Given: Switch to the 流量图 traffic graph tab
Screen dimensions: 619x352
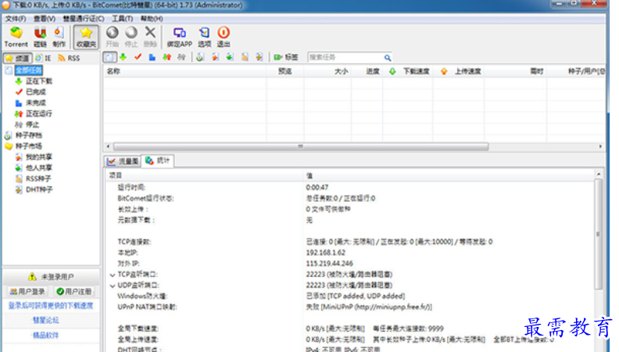Looking at the screenshot, I should [x=123, y=161].
